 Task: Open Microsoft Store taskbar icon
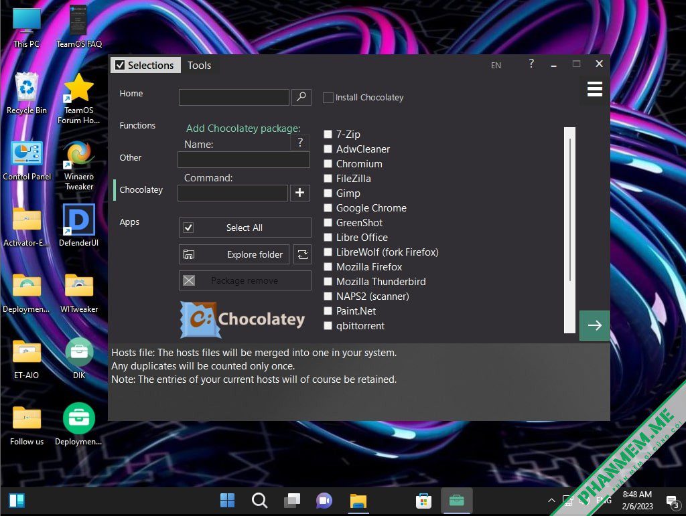click(423, 501)
